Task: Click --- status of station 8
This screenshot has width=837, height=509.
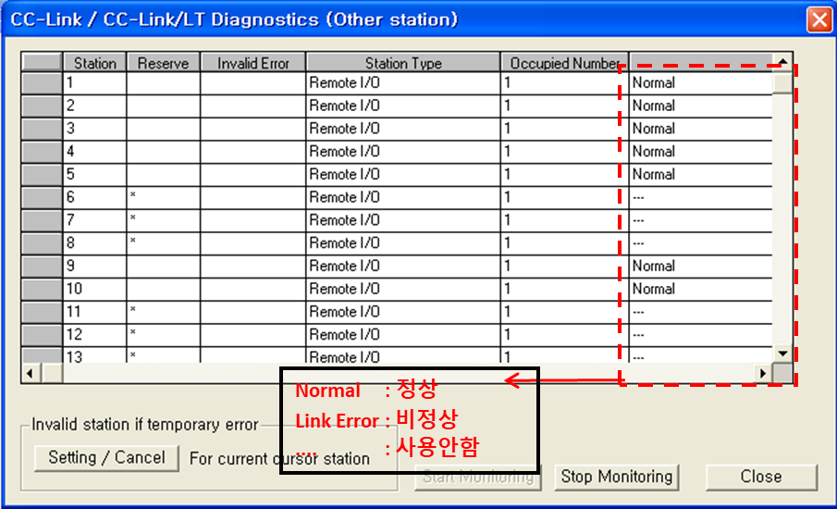Action: click(638, 244)
